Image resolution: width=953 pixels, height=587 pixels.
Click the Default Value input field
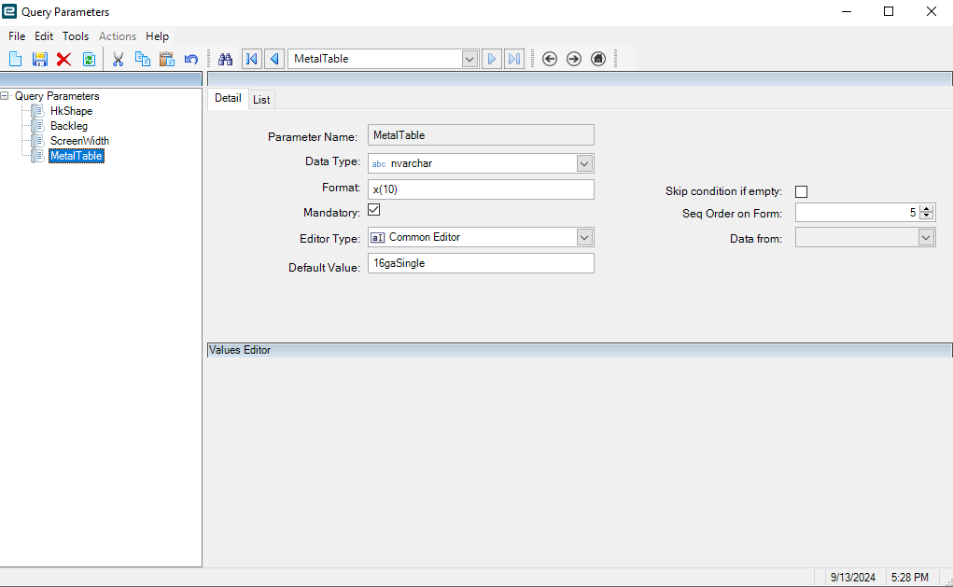point(481,263)
